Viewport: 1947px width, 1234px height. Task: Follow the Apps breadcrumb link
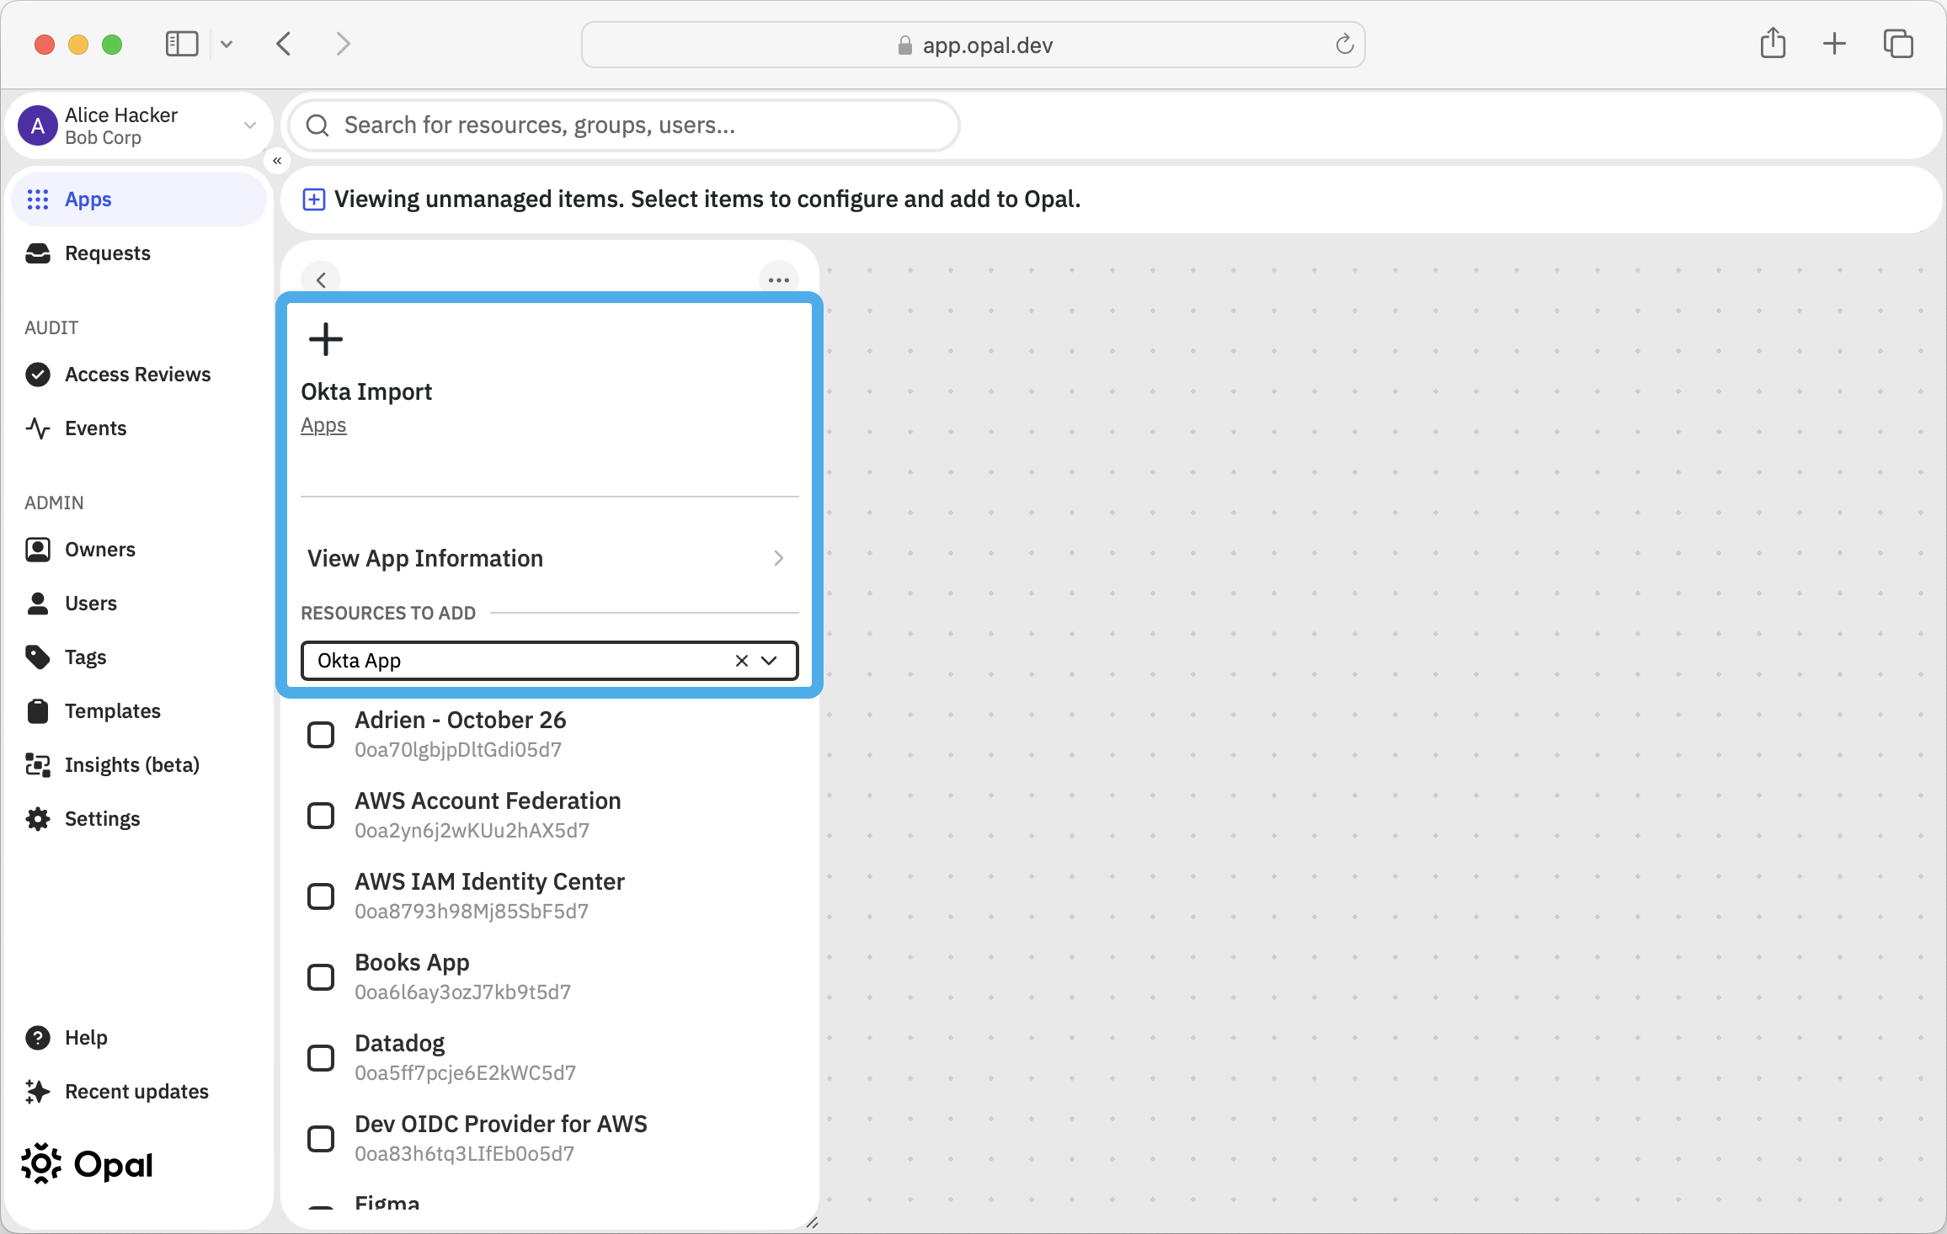click(x=323, y=426)
